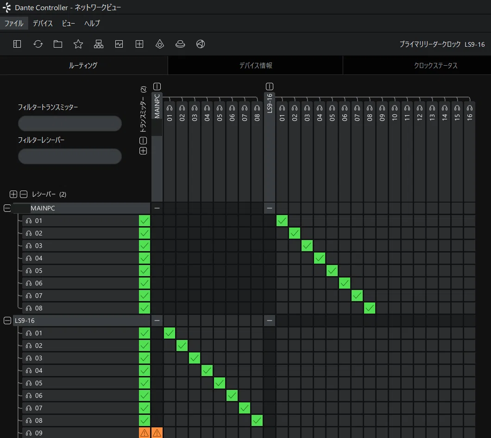The height and width of the screenshot is (438, 491).
Task: Collapse the LS9-16 transmitter column
Action: [270, 86]
